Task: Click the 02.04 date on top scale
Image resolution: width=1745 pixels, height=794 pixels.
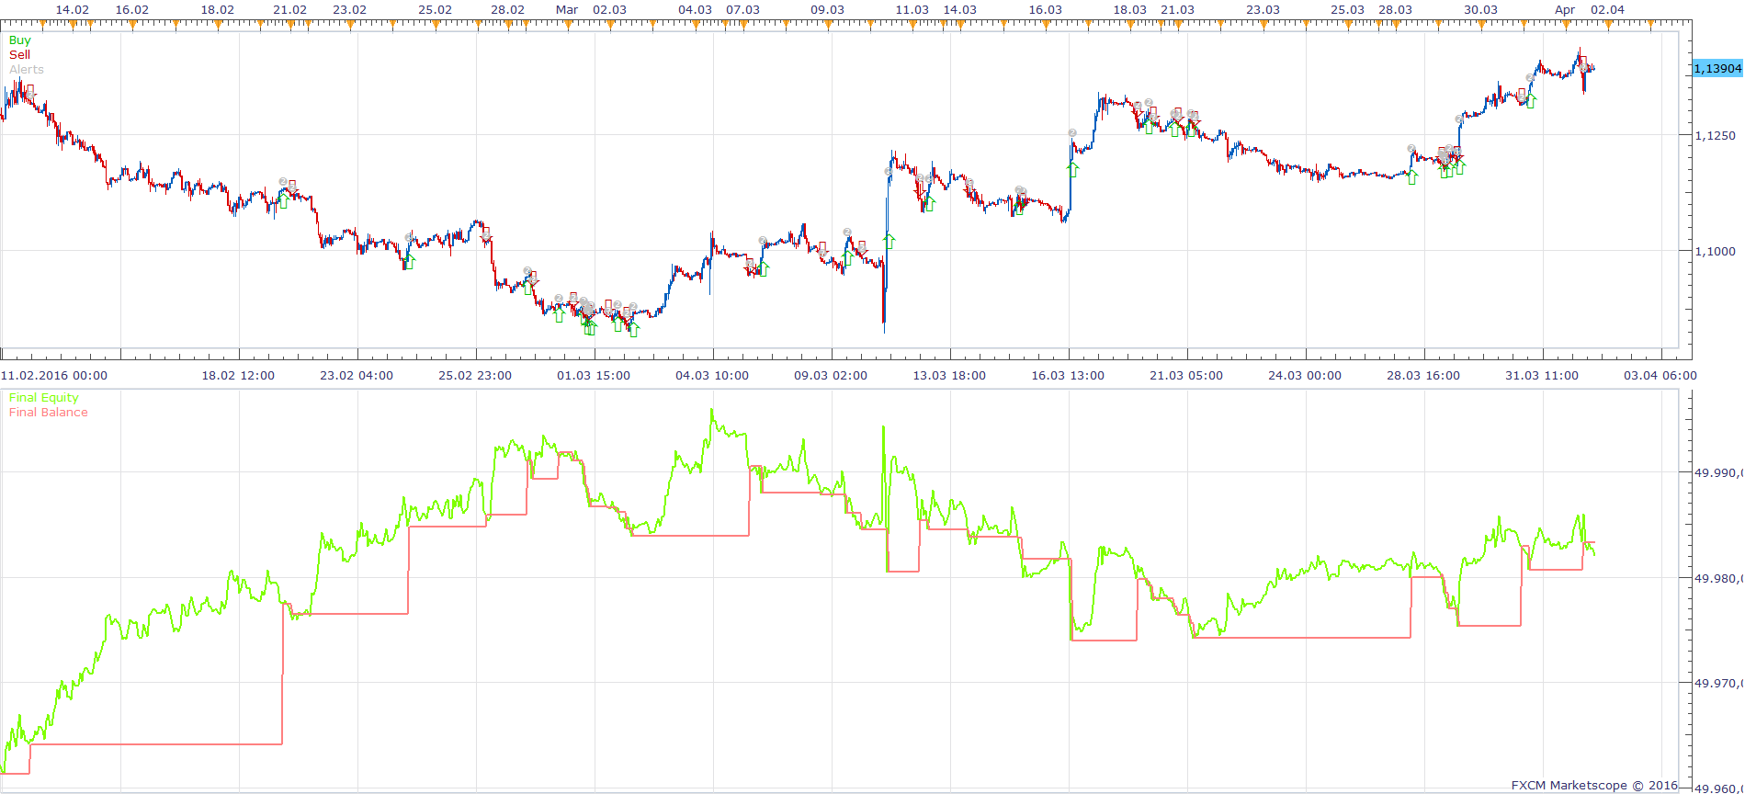Action: point(1607,10)
